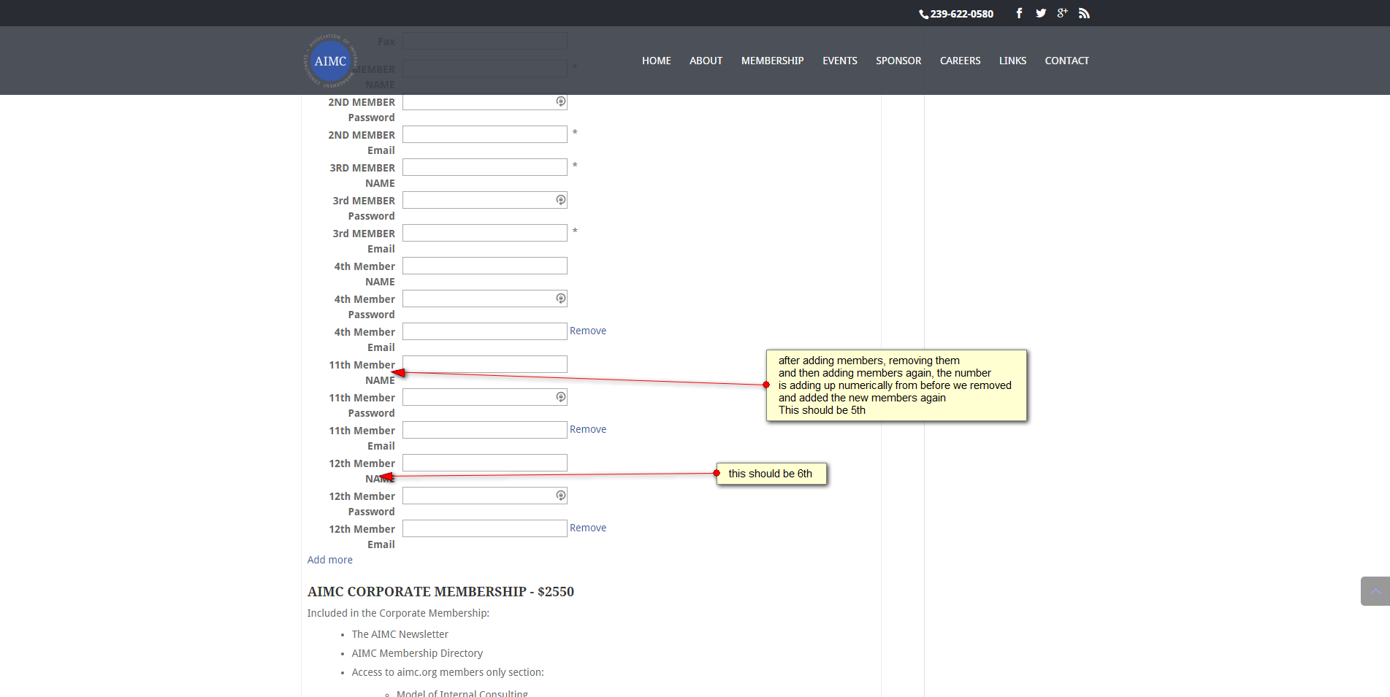Click "Included in the Corporate Membership:" text
Image resolution: width=1390 pixels, height=697 pixels.
coord(398,613)
